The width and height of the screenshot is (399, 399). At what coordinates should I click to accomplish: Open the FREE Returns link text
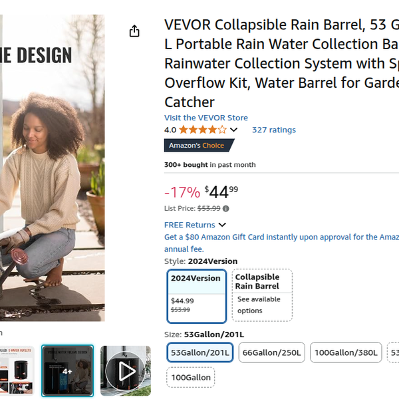[x=190, y=225]
